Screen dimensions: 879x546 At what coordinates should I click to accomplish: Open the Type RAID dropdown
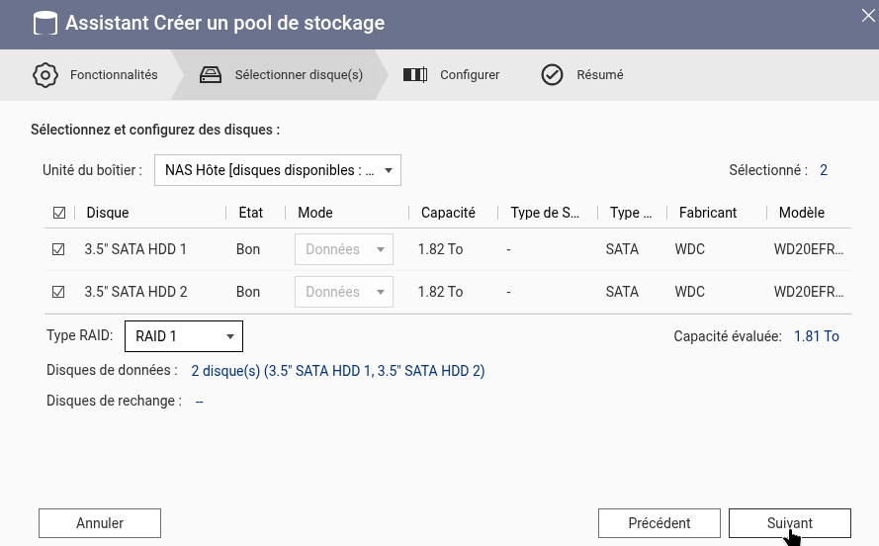click(x=184, y=336)
